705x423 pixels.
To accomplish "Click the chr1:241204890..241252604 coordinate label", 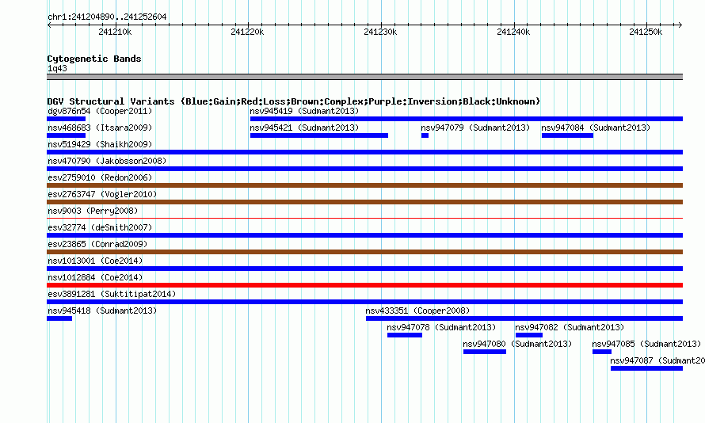I will click(107, 17).
